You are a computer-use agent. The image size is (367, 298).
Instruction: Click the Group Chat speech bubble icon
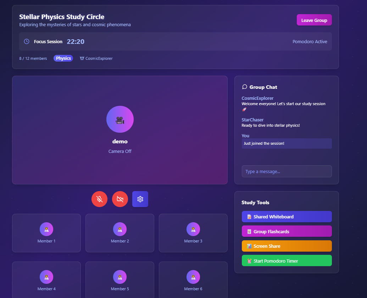(x=245, y=87)
